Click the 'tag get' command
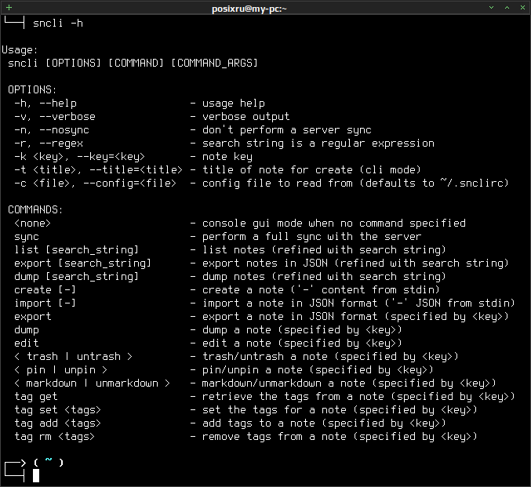The width and height of the screenshot is (531, 487). (x=36, y=396)
